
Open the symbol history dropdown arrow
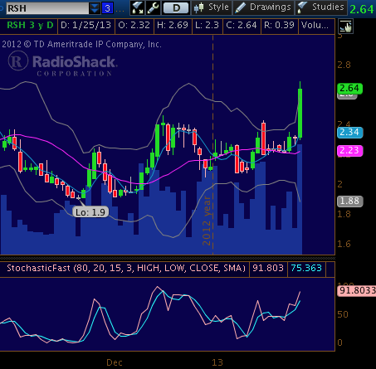[x=95, y=8]
